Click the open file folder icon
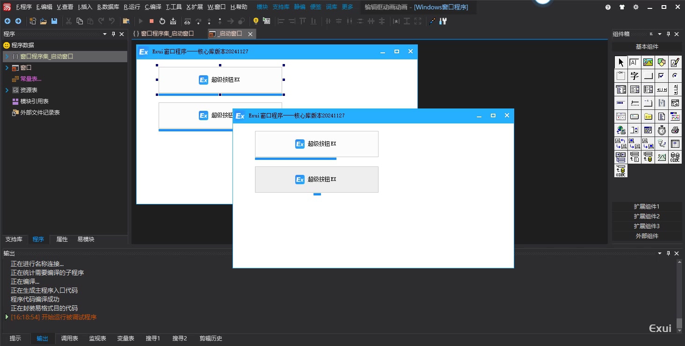This screenshot has width=685, height=346. coord(44,21)
